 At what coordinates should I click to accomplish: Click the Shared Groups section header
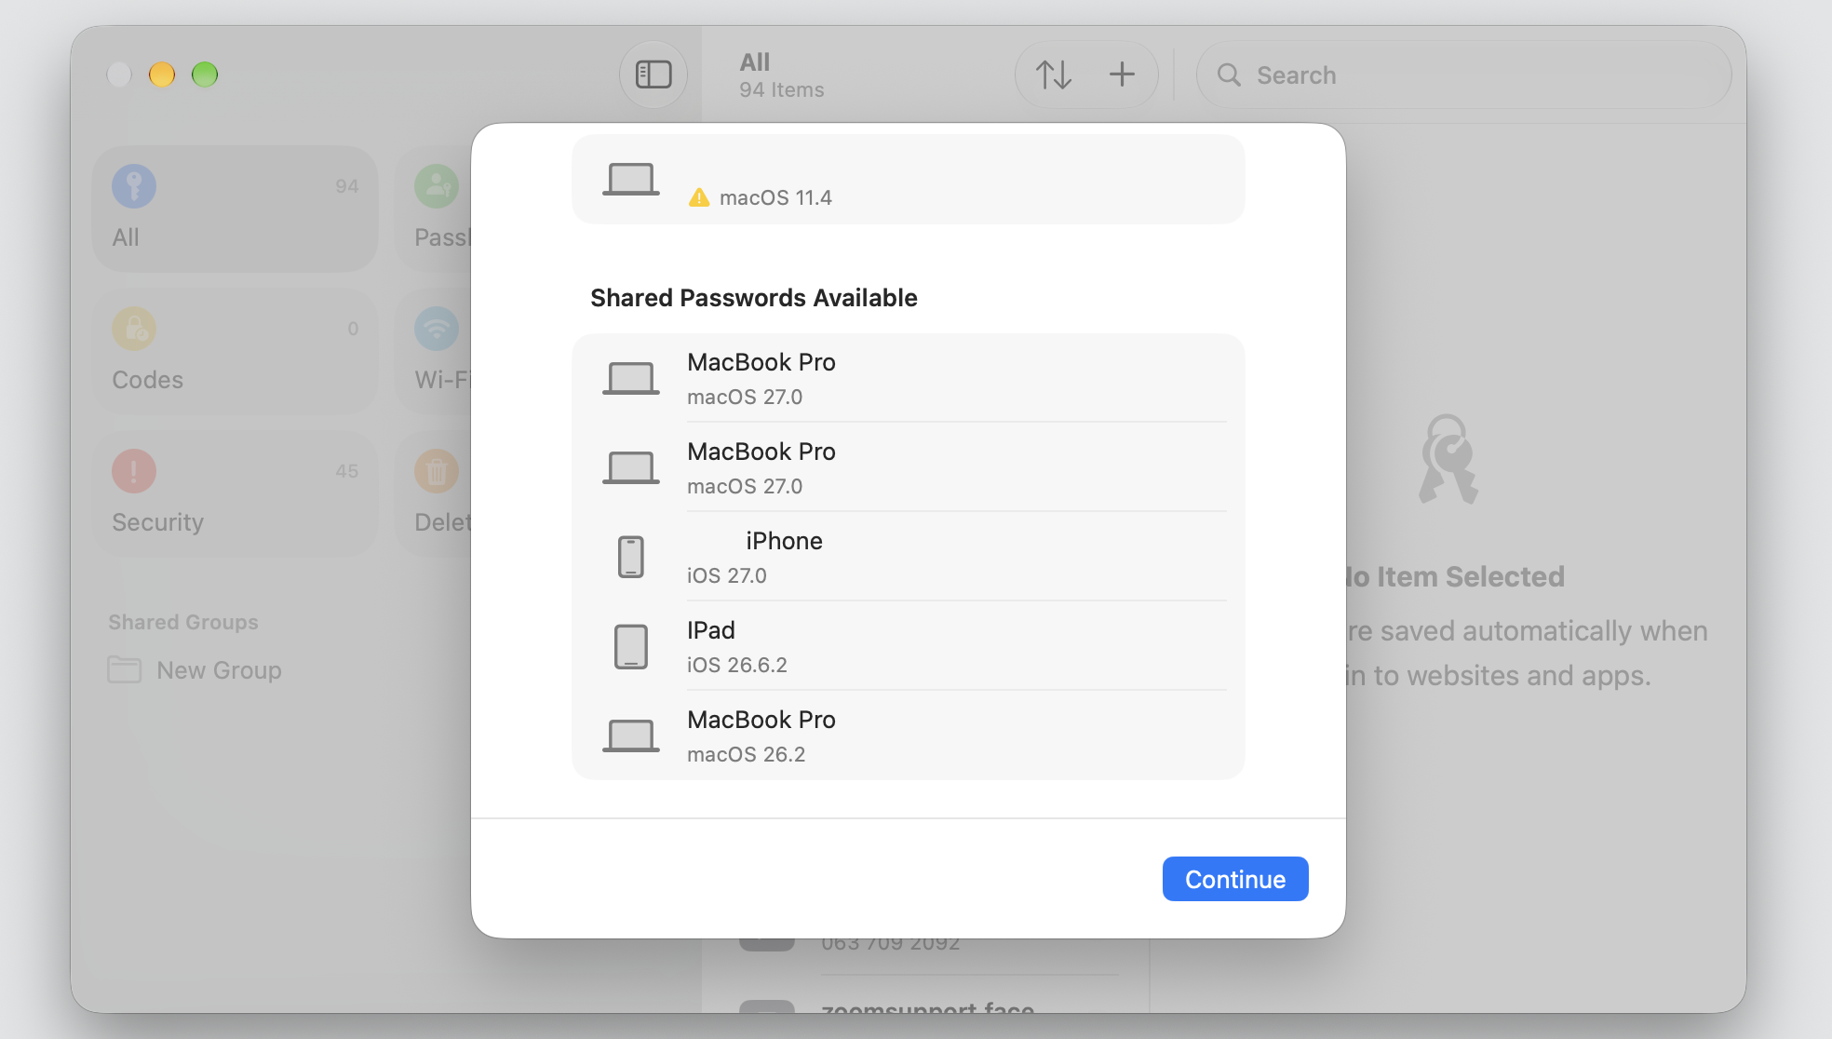coord(183,622)
